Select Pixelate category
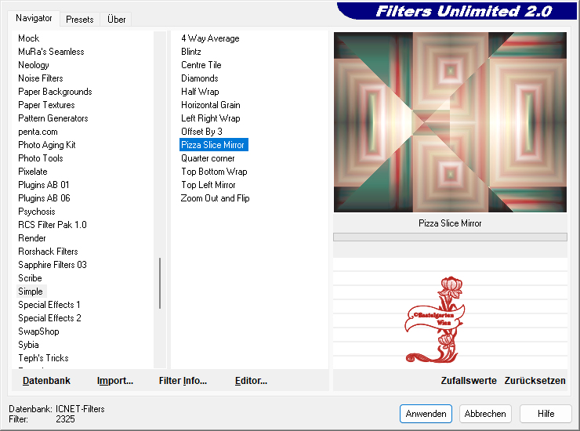The width and height of the screenshot is (580, 431). click(33, 172)
